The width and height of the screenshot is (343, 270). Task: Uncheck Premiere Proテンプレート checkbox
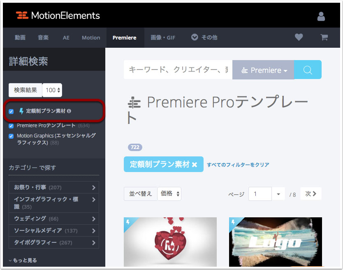(x=11, y=126)
